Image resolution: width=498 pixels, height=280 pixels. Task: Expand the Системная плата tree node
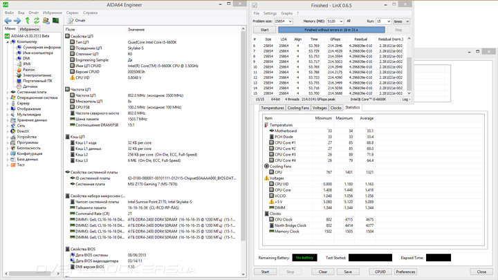(8, 92)
